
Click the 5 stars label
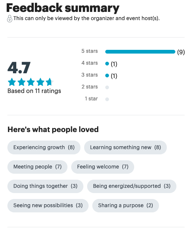tap(90, 51)
